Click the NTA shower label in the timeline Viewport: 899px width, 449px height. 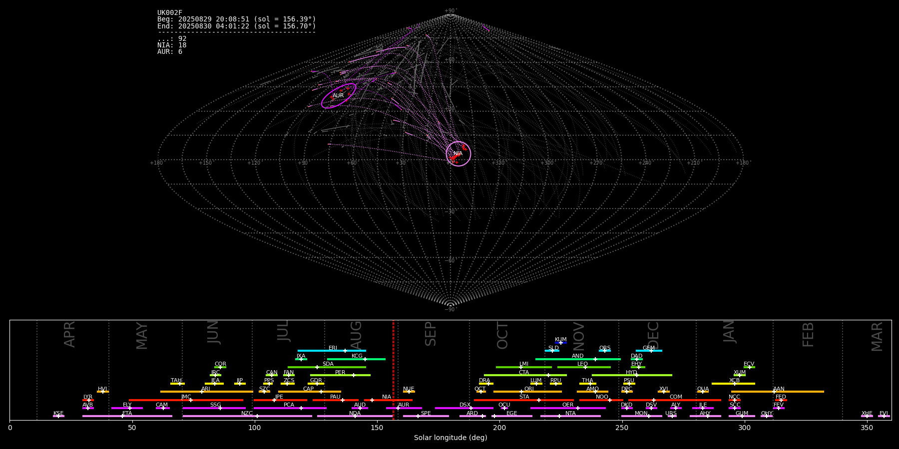(570, 414)
